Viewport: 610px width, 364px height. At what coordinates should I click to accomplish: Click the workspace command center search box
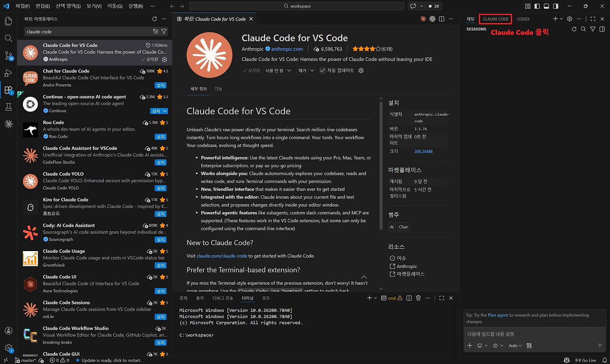(x=297, y=6)
